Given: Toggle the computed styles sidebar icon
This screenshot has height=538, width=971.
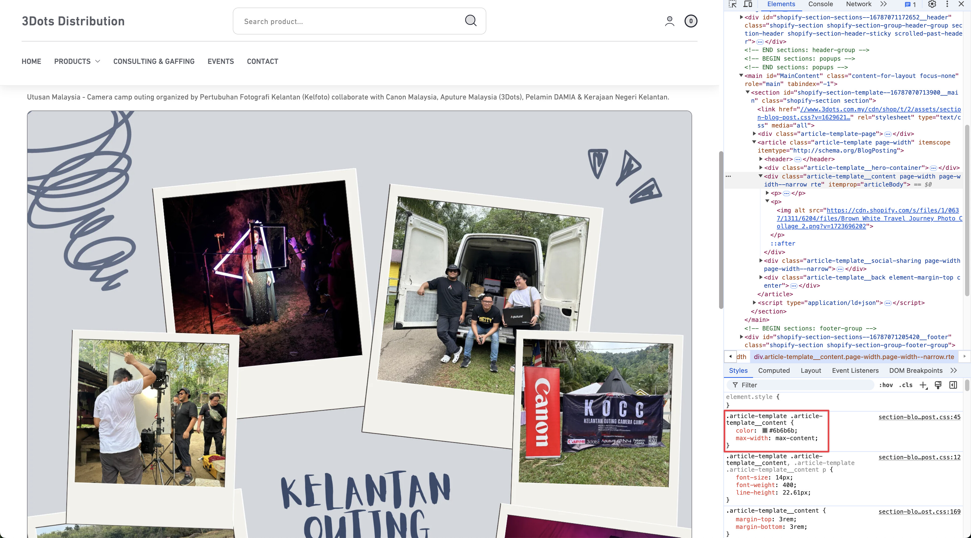Looking at the screenshot, I should tap(953, 385).
